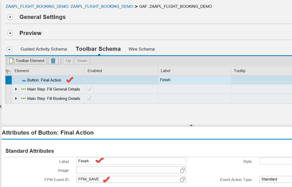
Task: Click the Up button in toolbar
Action: point(68,61)
